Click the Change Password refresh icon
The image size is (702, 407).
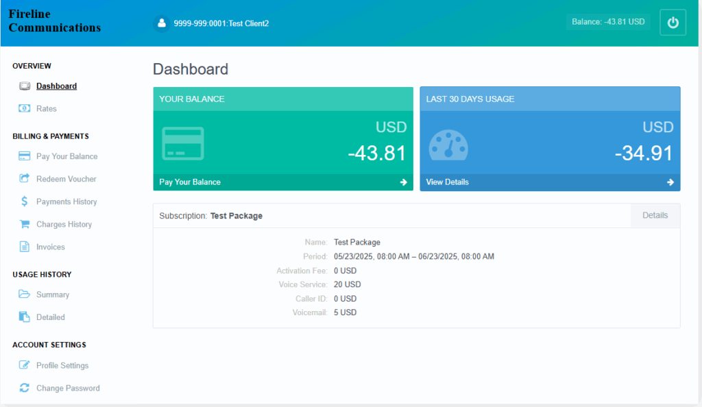point(25,388)
